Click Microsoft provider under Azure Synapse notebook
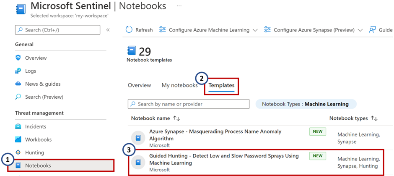The image size is (394, 176). pos(160,145)
